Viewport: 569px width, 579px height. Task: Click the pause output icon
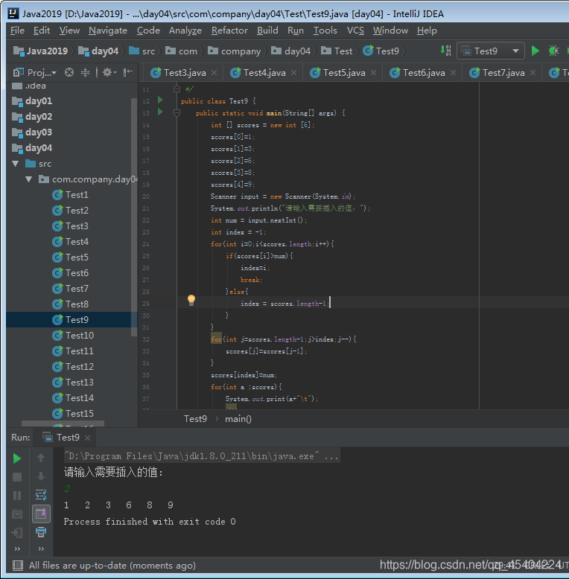17,496
